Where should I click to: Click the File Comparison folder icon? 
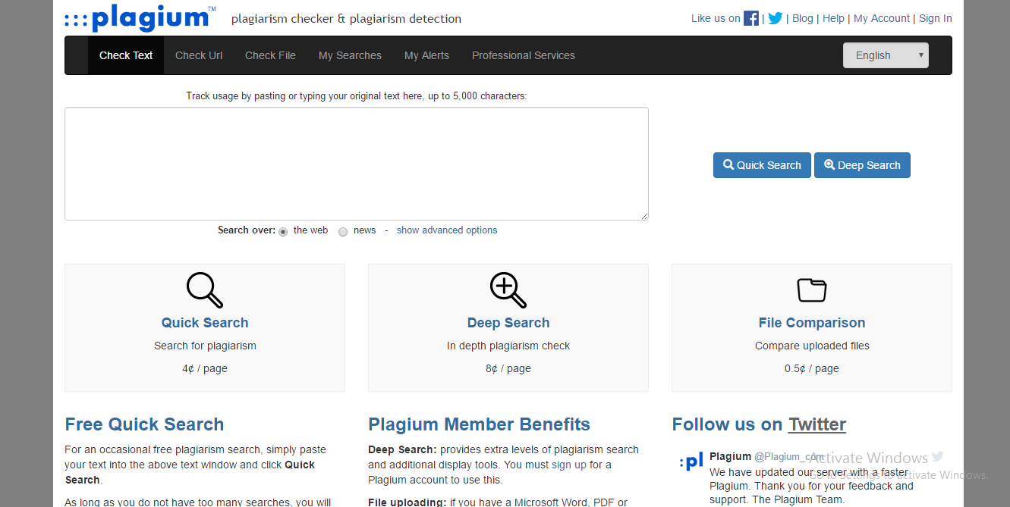(x=811, y=290)
